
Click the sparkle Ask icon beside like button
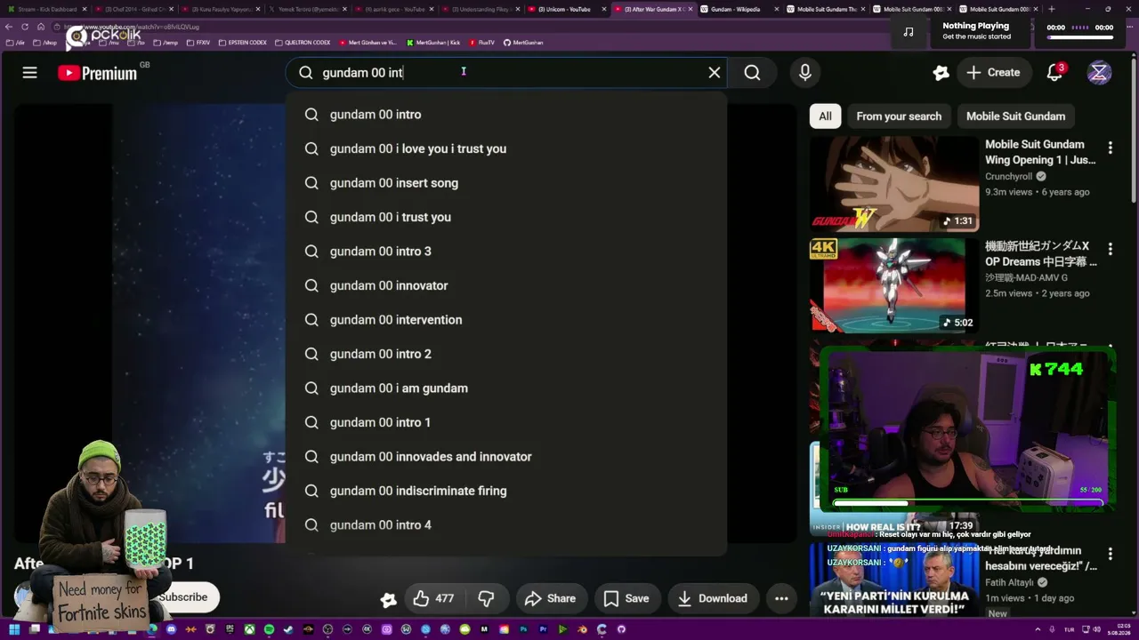388,599
